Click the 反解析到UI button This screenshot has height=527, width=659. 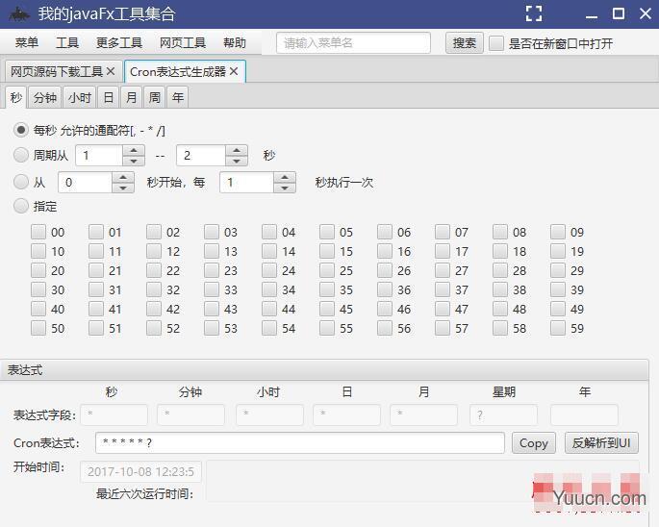tap(601, 443)
